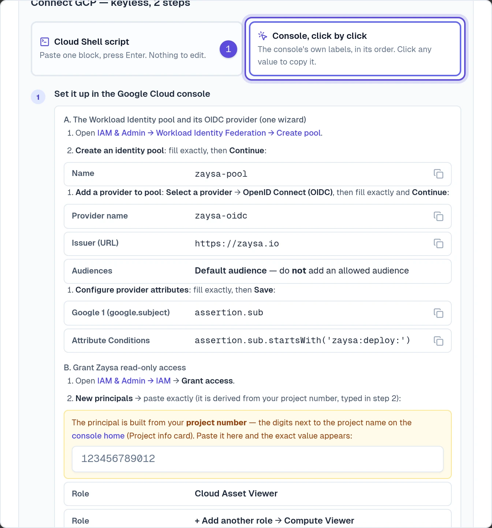This screenshot has width=492, height=528.
Task: Click Add another role Compute Viewer text
Action: [274, 521]
